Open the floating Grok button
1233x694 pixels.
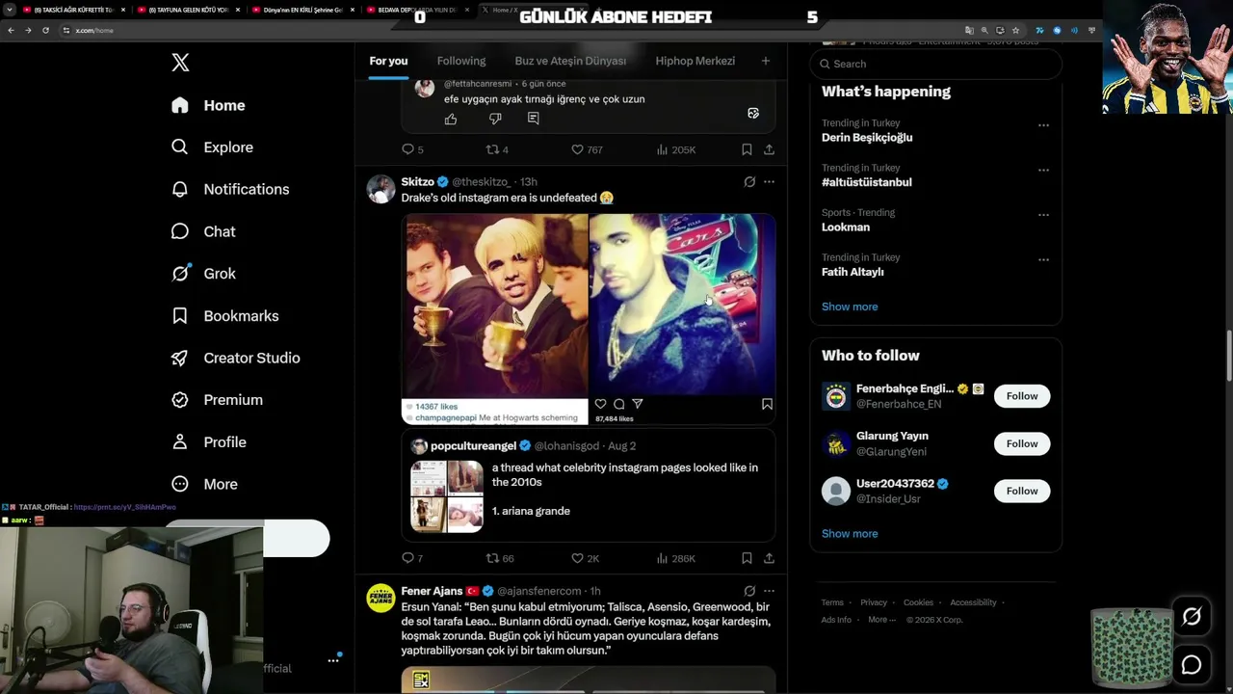click(x=1192, y=617)
